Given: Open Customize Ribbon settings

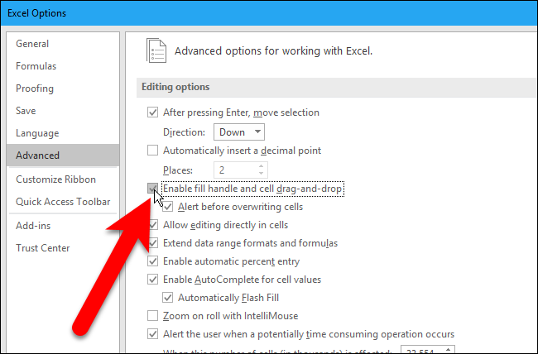Looking at the screenshot, I should point(56,179).
